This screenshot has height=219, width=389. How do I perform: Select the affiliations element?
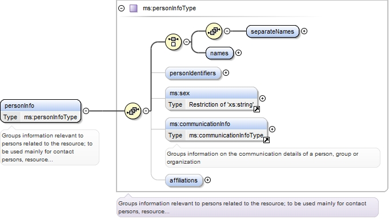tap(184, 180)
